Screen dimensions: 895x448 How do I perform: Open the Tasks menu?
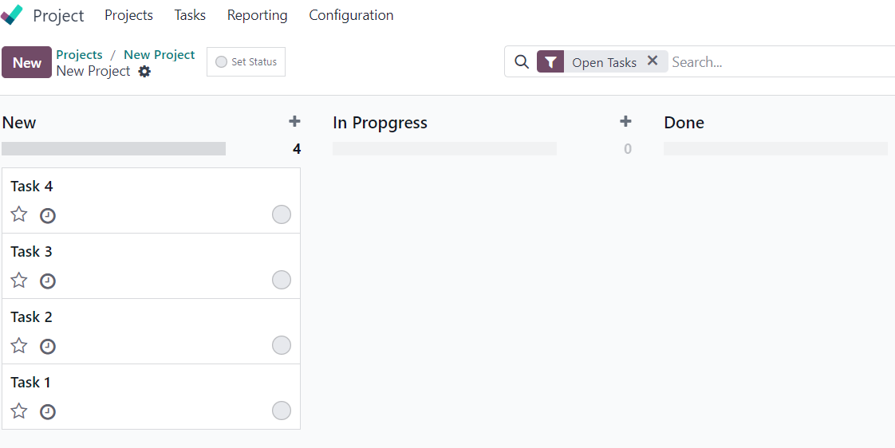190,15
